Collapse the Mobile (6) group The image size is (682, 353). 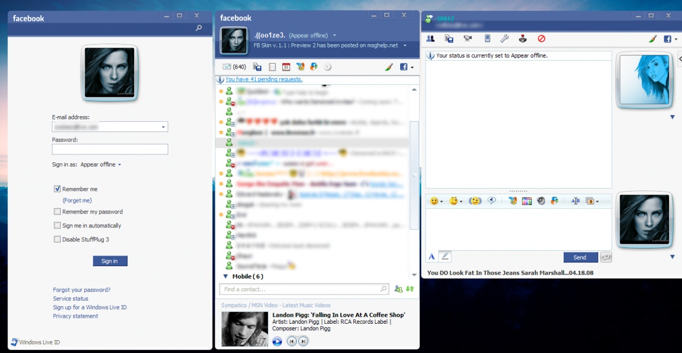pos(226,276)
